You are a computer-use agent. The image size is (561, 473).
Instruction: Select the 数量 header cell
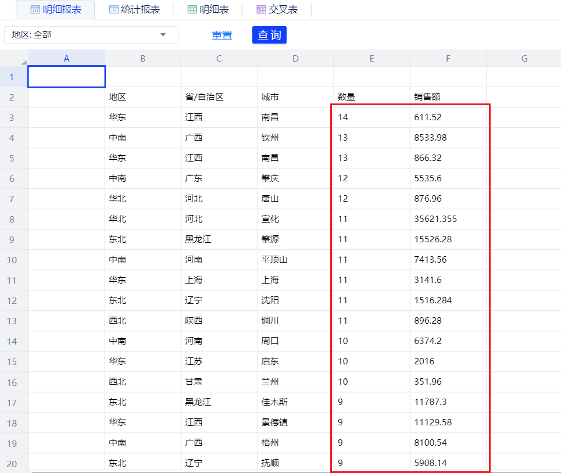coord(371,97)
